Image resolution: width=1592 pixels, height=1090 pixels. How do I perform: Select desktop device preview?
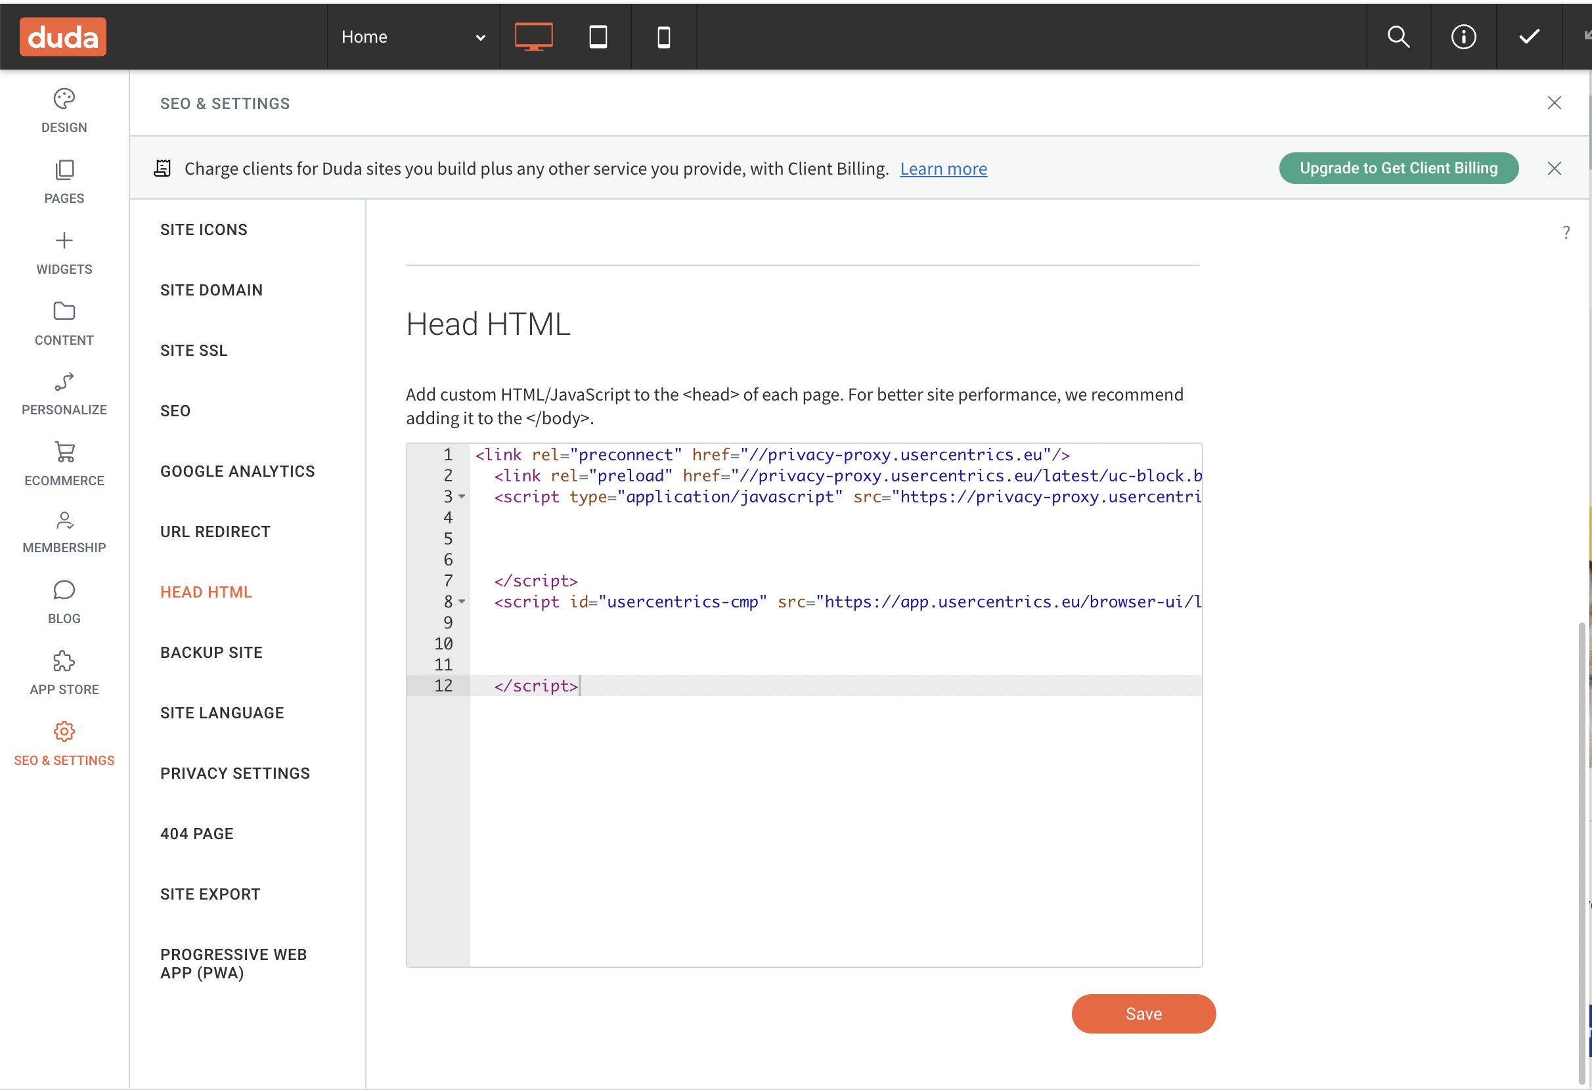534,36
